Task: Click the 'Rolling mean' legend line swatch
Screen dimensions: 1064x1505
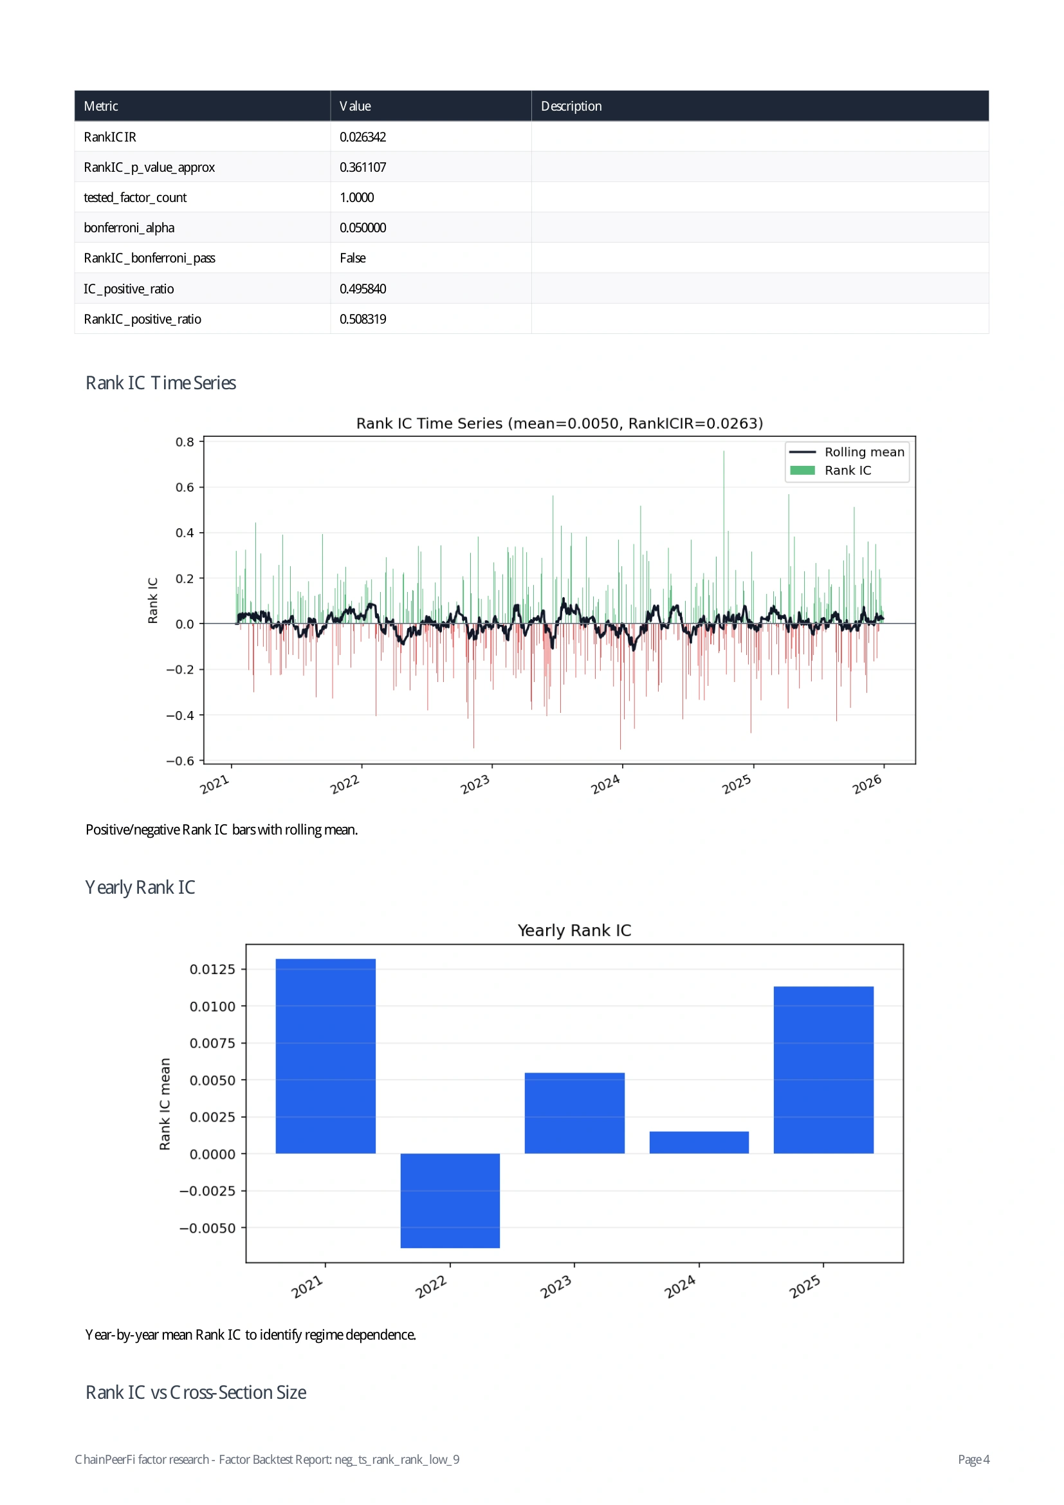Action: click(x=803, y=452)
